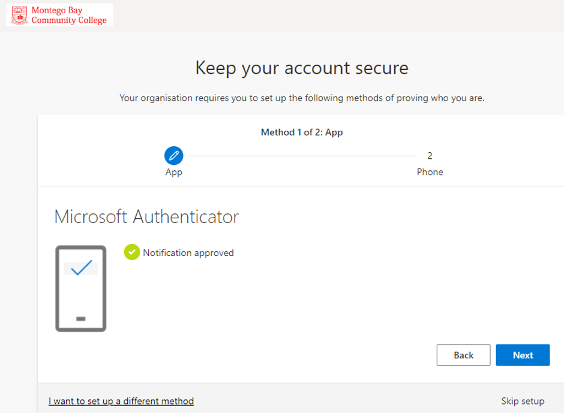
Task: Click the green Notification approved checkmark icon
Action: click(132, 252)
